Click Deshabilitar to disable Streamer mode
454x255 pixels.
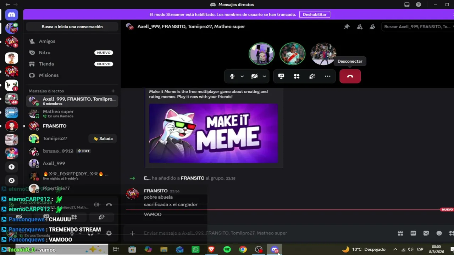tap(315, 15)
